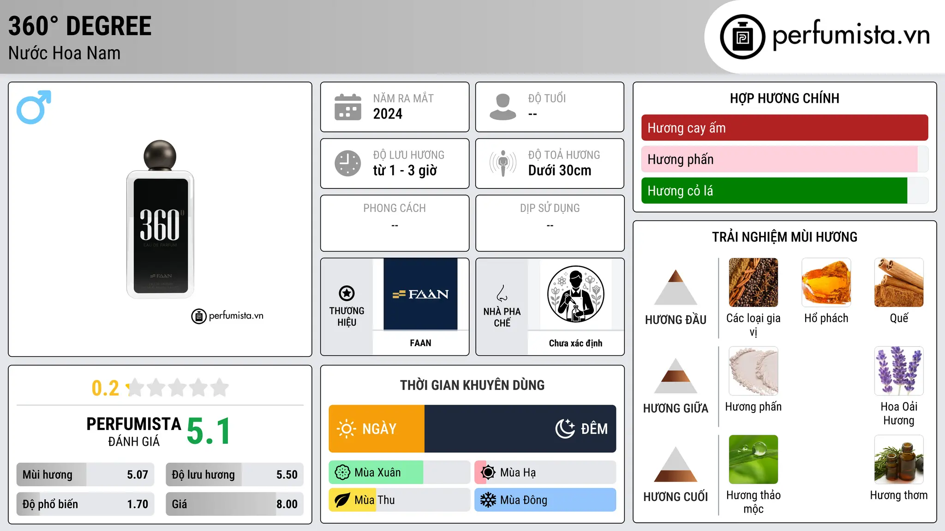This screenshot has height=531, width=945.
Task: Click the 360° DEGREE title
Action: pos(80,26)
